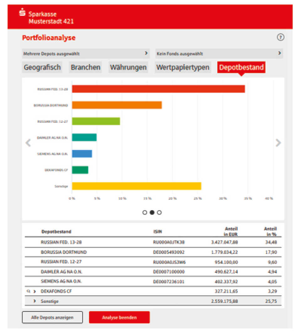Click ISIN DE0007100000 cell
Viewport: 301px width, 336px height.
[x=169, y=272]
